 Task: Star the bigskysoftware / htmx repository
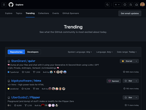128,81
